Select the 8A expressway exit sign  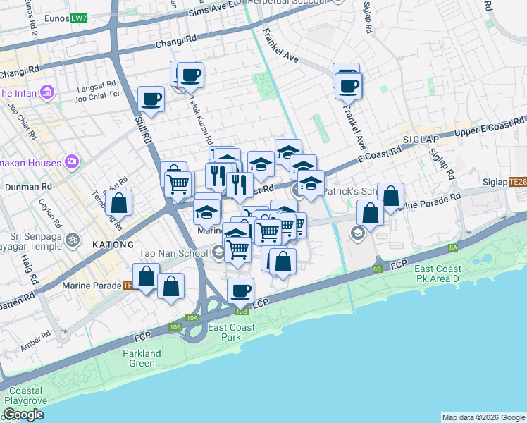pos(453,248)
